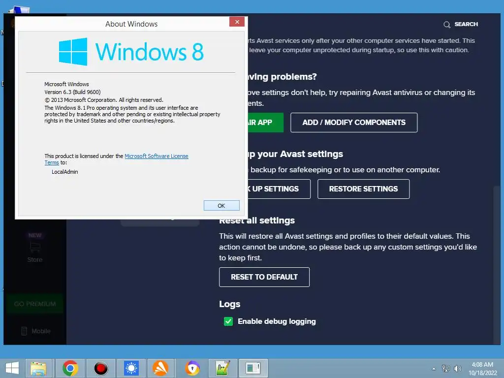504x378 pixels.
Task: Click the Avast window vertical scrollbar
Action: pos(497,265)
